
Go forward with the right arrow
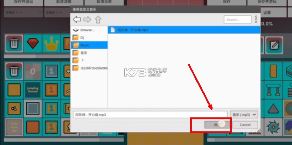coord(87,20)
